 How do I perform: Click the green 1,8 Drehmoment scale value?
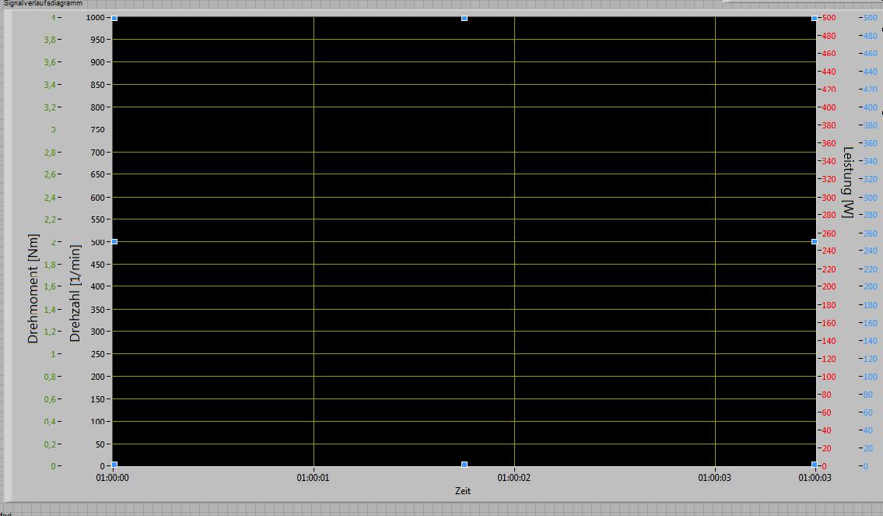[x=50, y=264]
